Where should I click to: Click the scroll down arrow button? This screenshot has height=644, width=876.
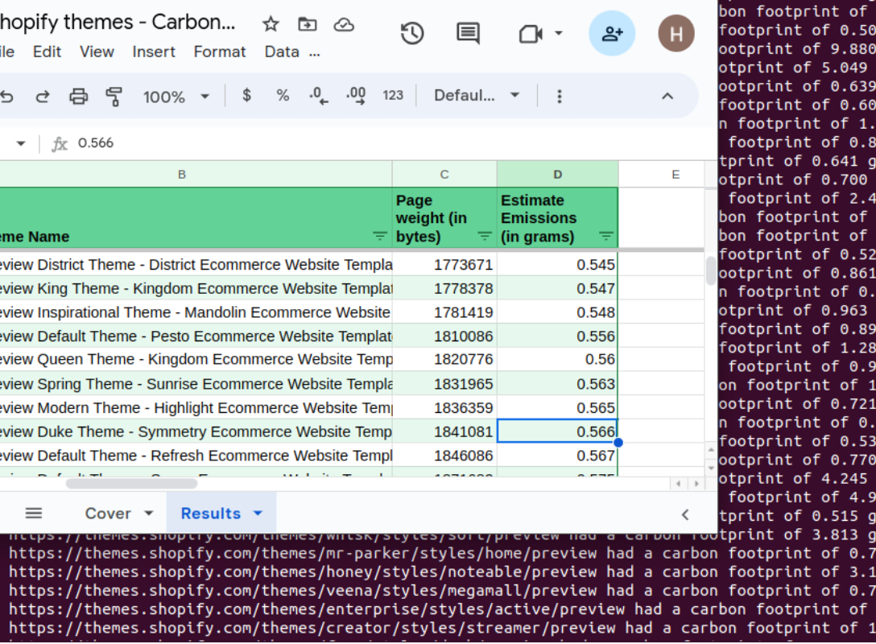pyautogui.click(x=711, y=468)
